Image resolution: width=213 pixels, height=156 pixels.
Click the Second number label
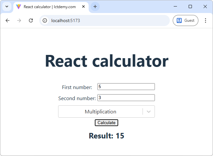pyautogui.click(x=77, y=98)
